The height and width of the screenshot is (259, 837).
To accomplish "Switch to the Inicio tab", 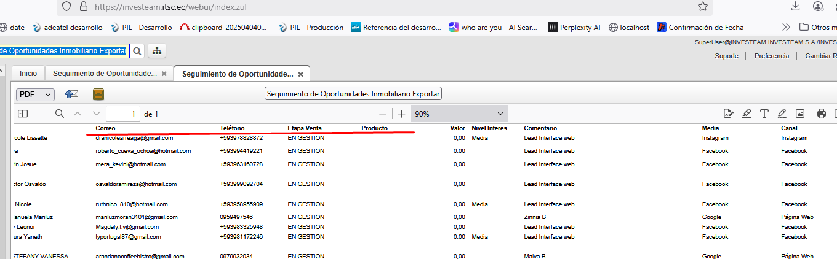I will [28, 74].
